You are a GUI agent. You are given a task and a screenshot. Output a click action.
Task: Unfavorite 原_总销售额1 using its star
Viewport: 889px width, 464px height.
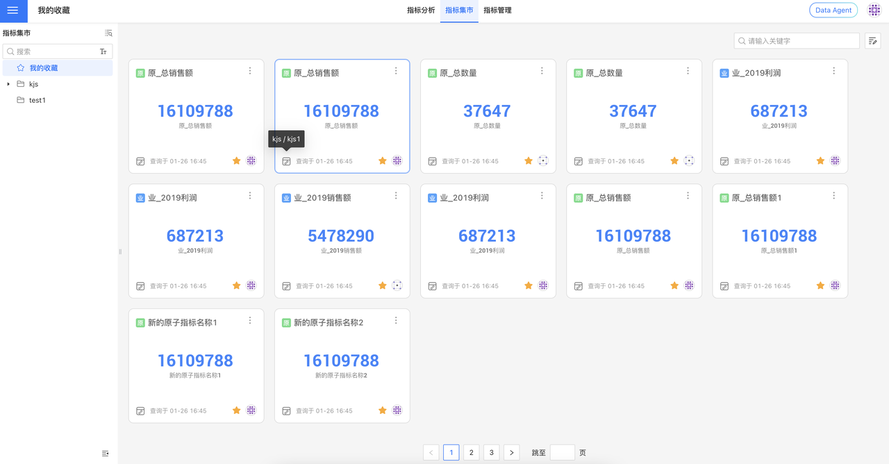tap(820, 285)
